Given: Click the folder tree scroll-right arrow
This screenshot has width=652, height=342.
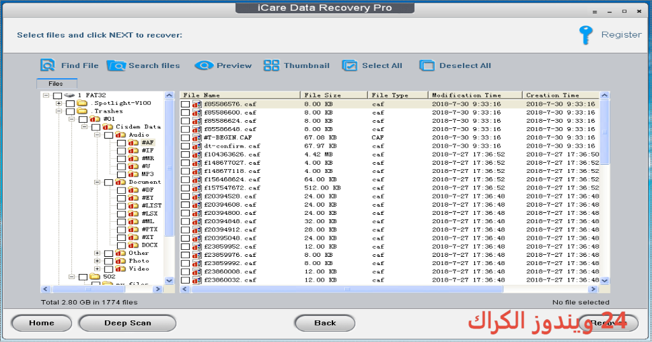Looking at the screenshot, I should point(158,289).
